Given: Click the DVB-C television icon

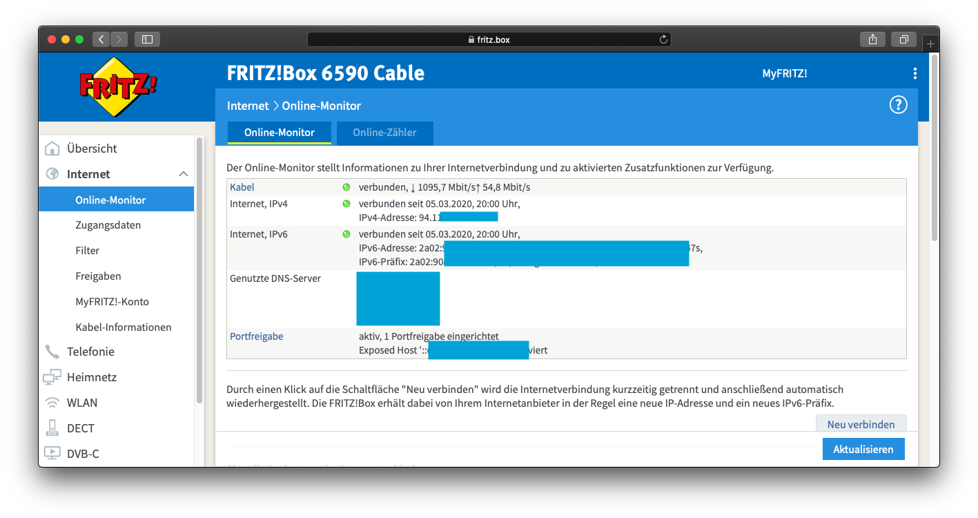Looking at the screenshot, I should tap(52, 454).
